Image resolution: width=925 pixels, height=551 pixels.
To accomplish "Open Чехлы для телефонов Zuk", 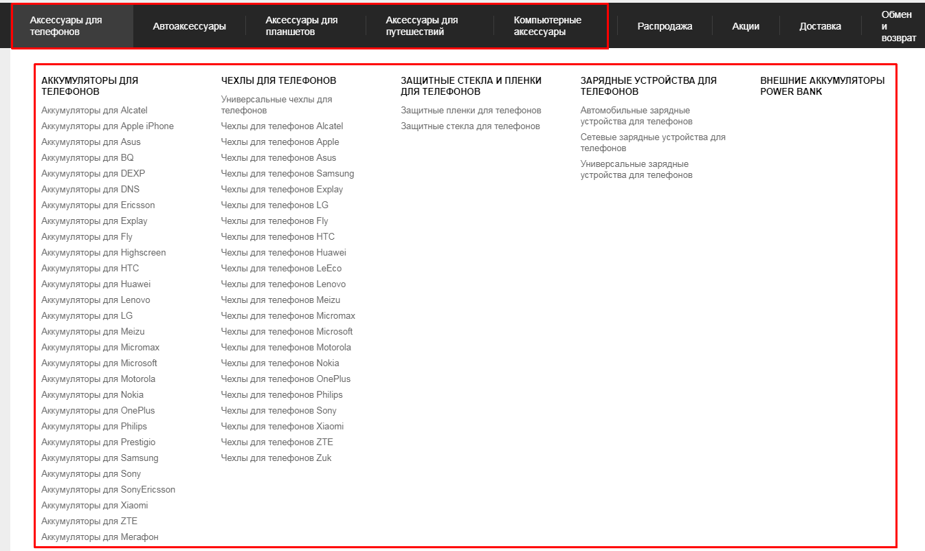I will click(x=276, y=458).
